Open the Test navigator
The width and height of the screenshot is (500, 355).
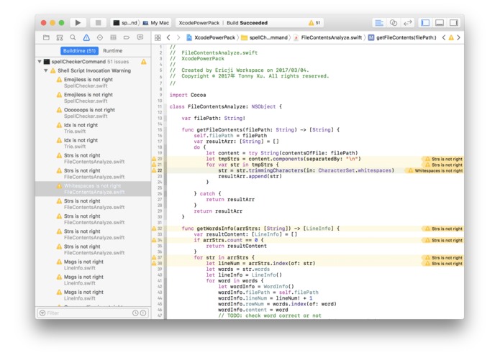pos(100,37)
